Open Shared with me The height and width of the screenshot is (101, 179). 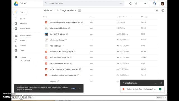26,36
